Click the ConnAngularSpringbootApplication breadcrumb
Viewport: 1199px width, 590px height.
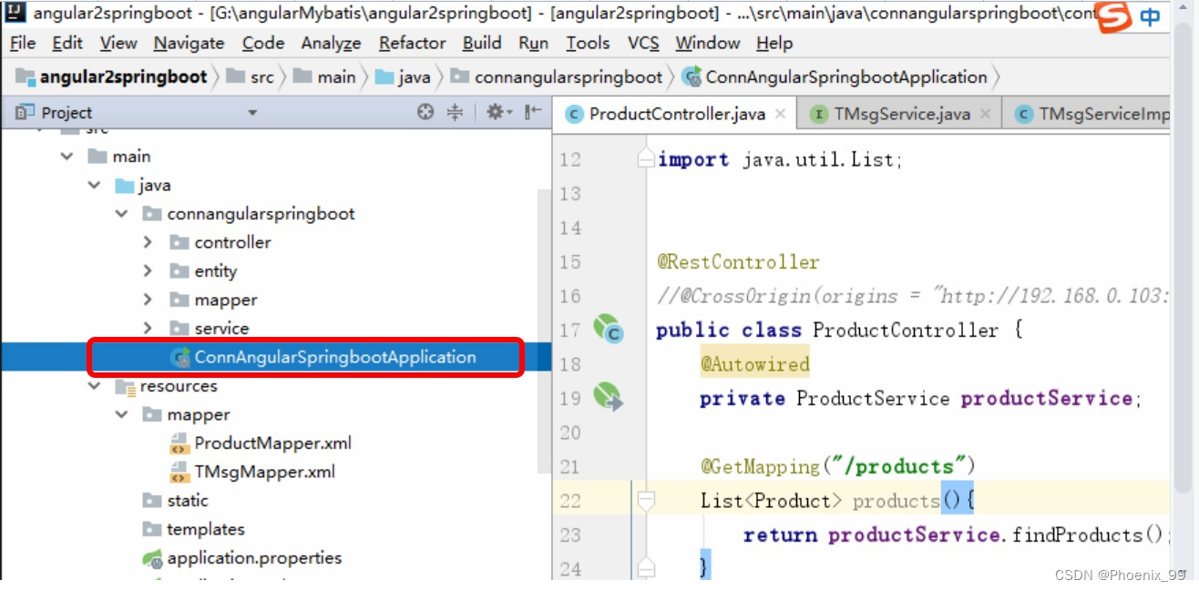835,77
